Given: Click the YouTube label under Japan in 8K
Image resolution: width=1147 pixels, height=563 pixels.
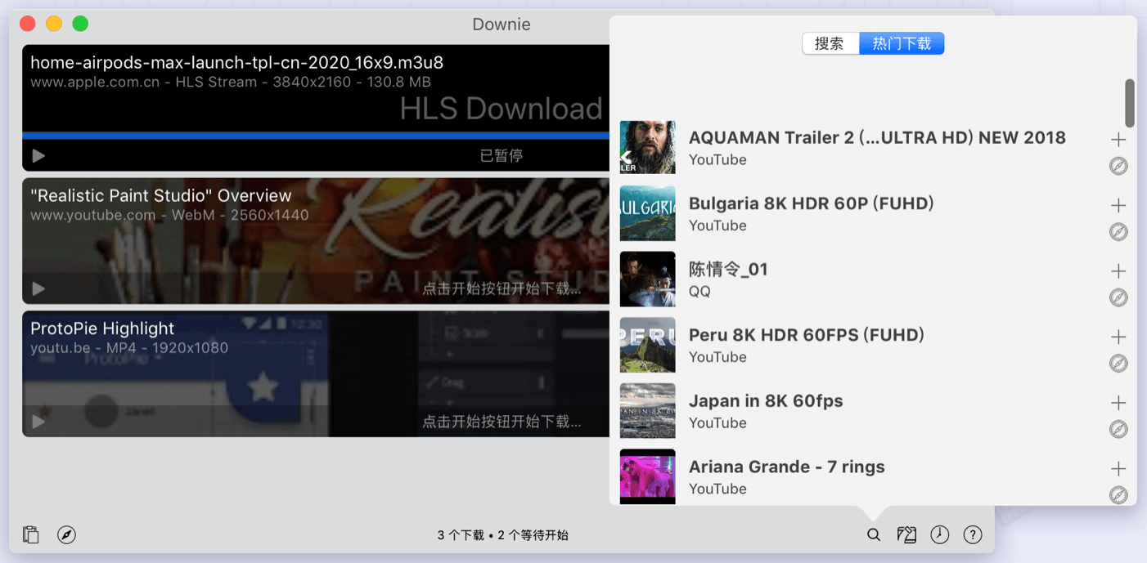Looking at the screenshot, I should click(717, 423).
